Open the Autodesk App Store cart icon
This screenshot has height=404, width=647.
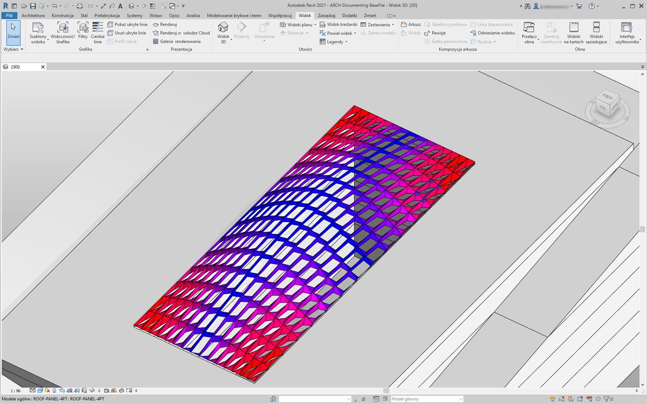point(579,6)
